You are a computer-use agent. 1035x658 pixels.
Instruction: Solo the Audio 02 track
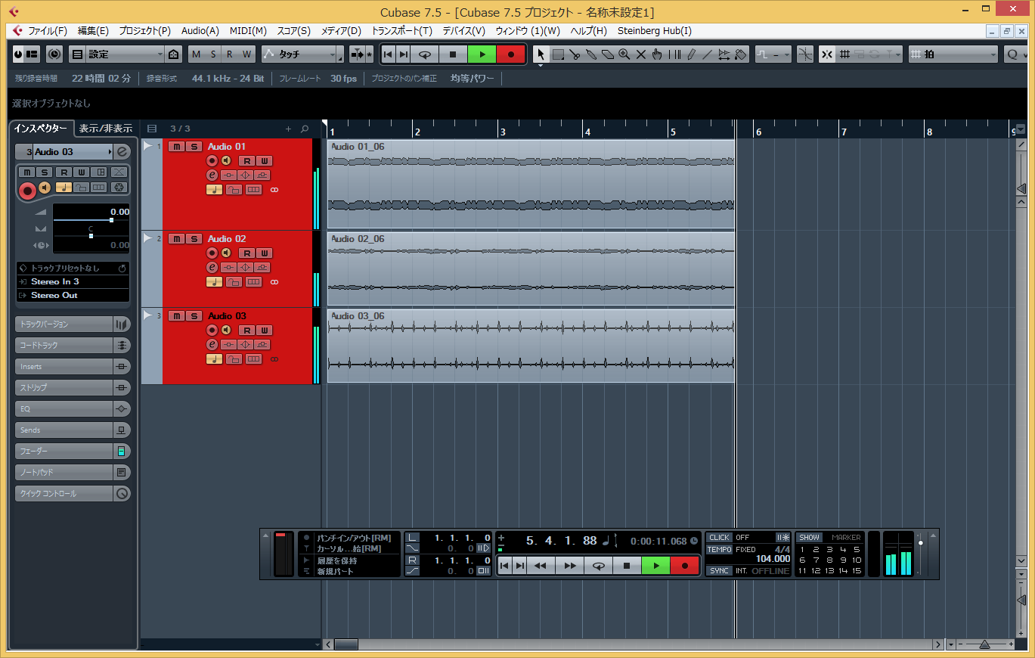pos(194,239)
